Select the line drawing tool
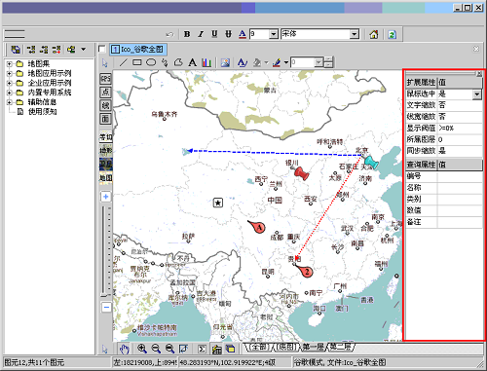The width and height of the screenshot is (487, 371). click(x=123, y=62)
